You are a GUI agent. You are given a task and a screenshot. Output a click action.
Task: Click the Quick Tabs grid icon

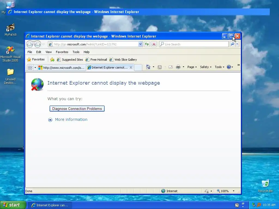tap(30, 67)
